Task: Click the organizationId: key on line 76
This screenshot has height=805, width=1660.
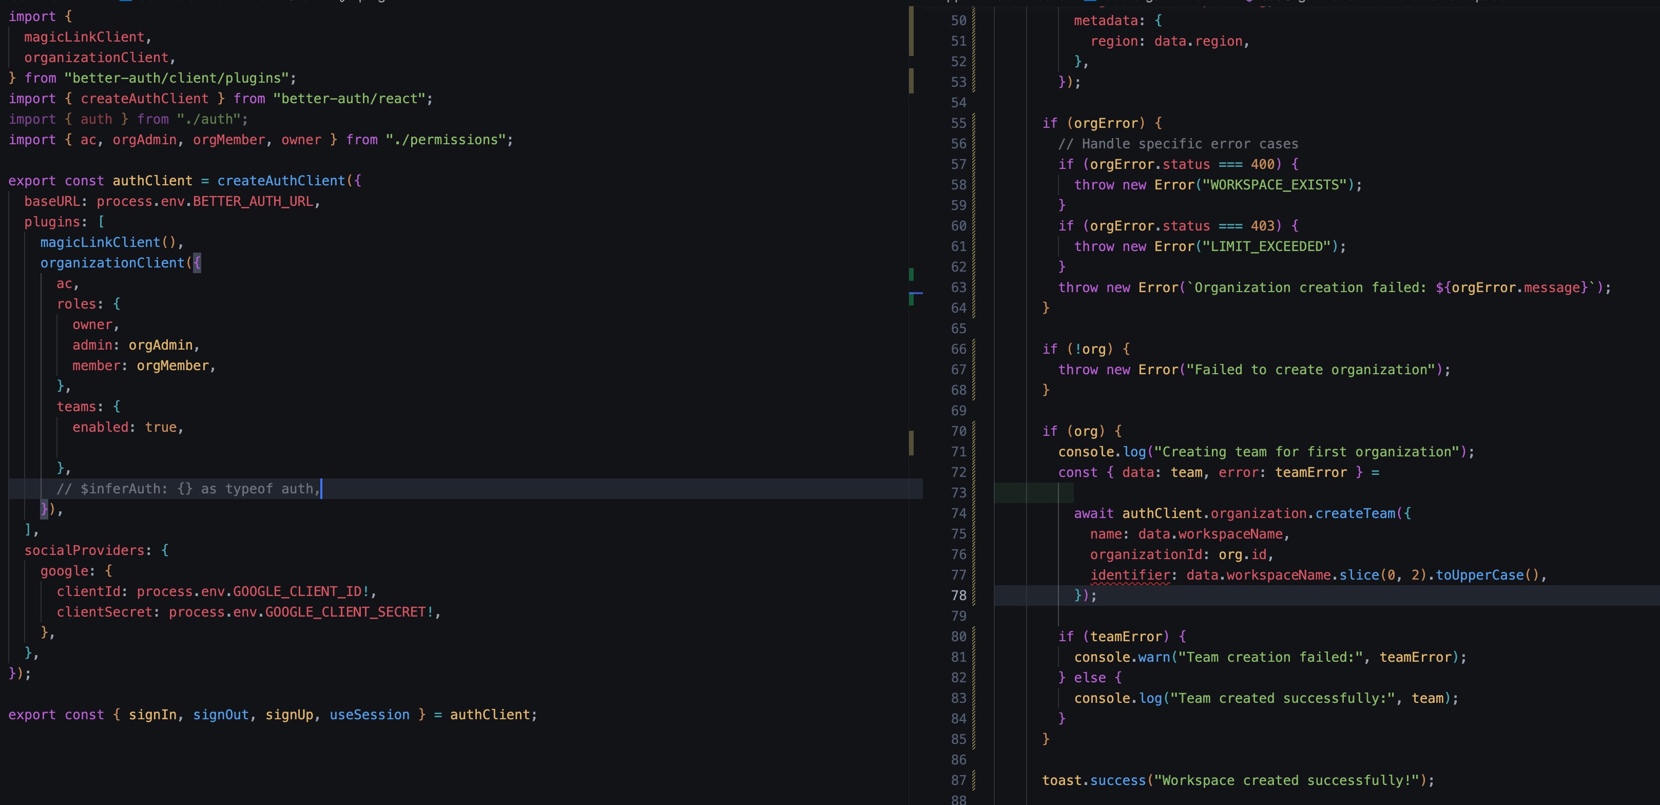Action: click(1146, 555)
